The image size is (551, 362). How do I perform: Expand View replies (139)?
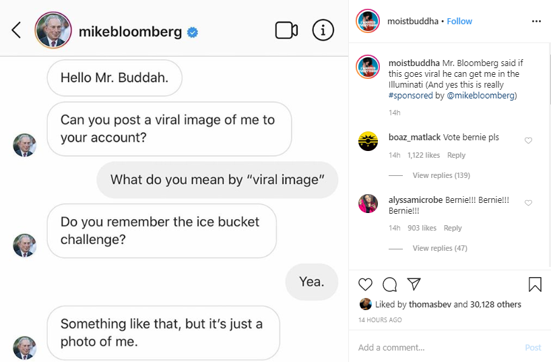(441, 175)
